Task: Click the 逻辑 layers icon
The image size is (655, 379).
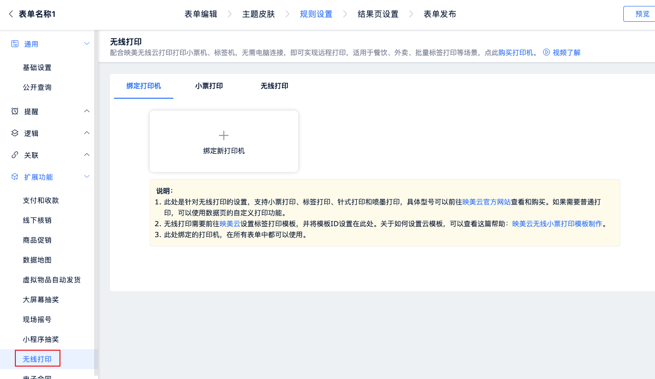Action: click(15, 133)
